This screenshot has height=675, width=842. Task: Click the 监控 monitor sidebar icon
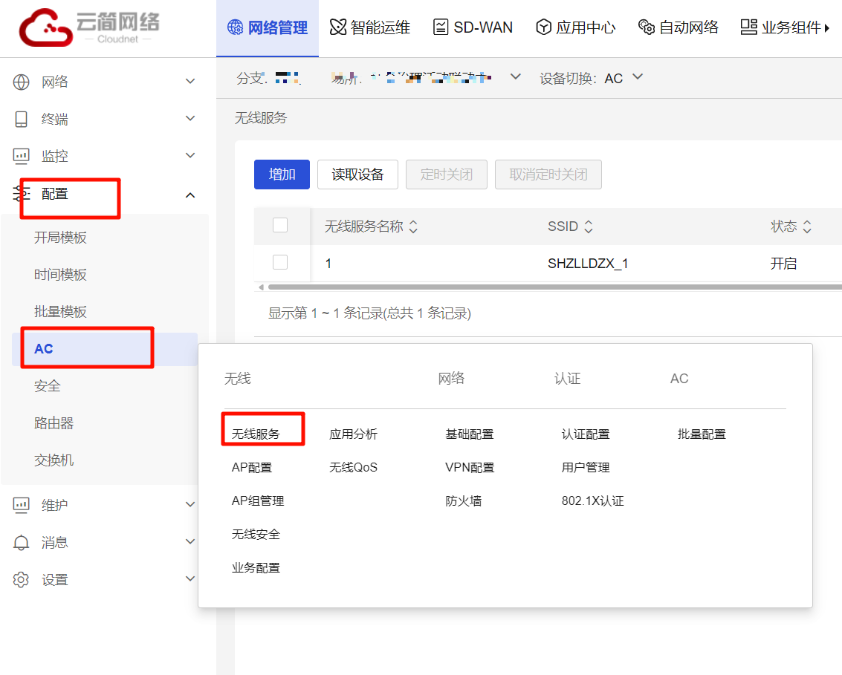click(x=21, y=156)
